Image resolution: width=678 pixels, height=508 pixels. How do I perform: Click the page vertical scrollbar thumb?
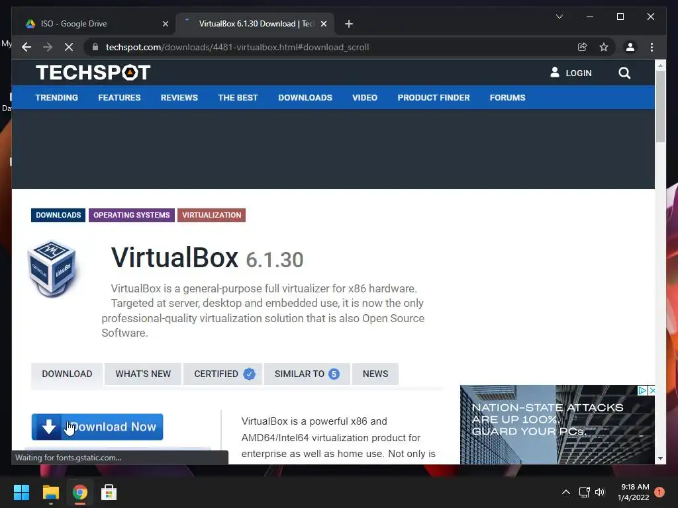click(660, 106)
